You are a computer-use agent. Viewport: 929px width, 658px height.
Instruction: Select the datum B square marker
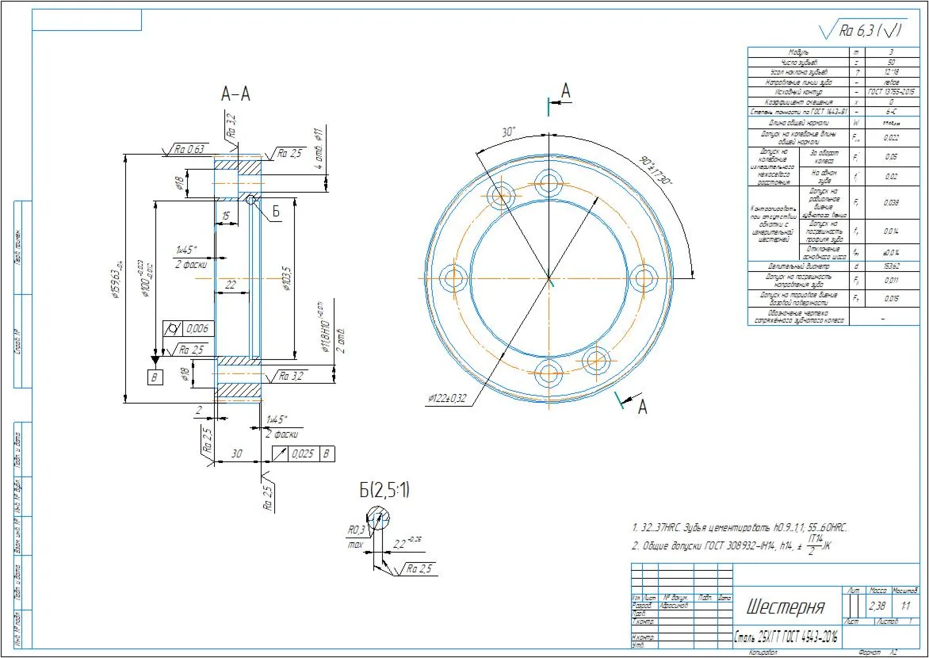point(155,377)
